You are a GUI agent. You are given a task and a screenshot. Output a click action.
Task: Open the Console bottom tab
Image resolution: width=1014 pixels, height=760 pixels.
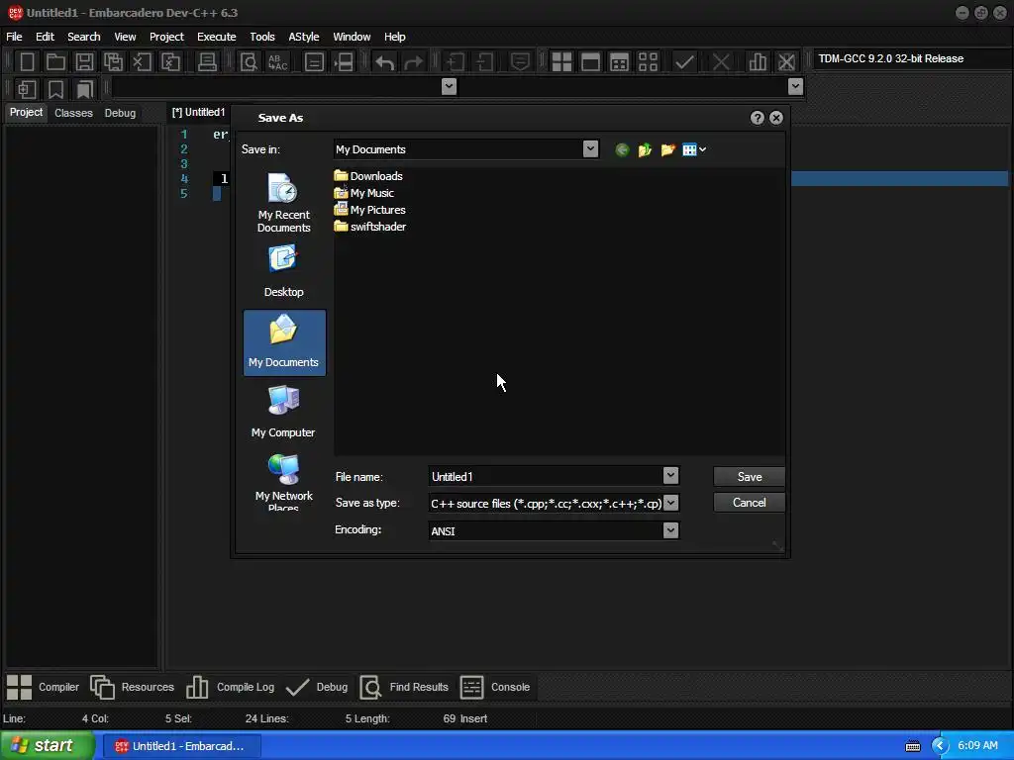coord(495,687)
